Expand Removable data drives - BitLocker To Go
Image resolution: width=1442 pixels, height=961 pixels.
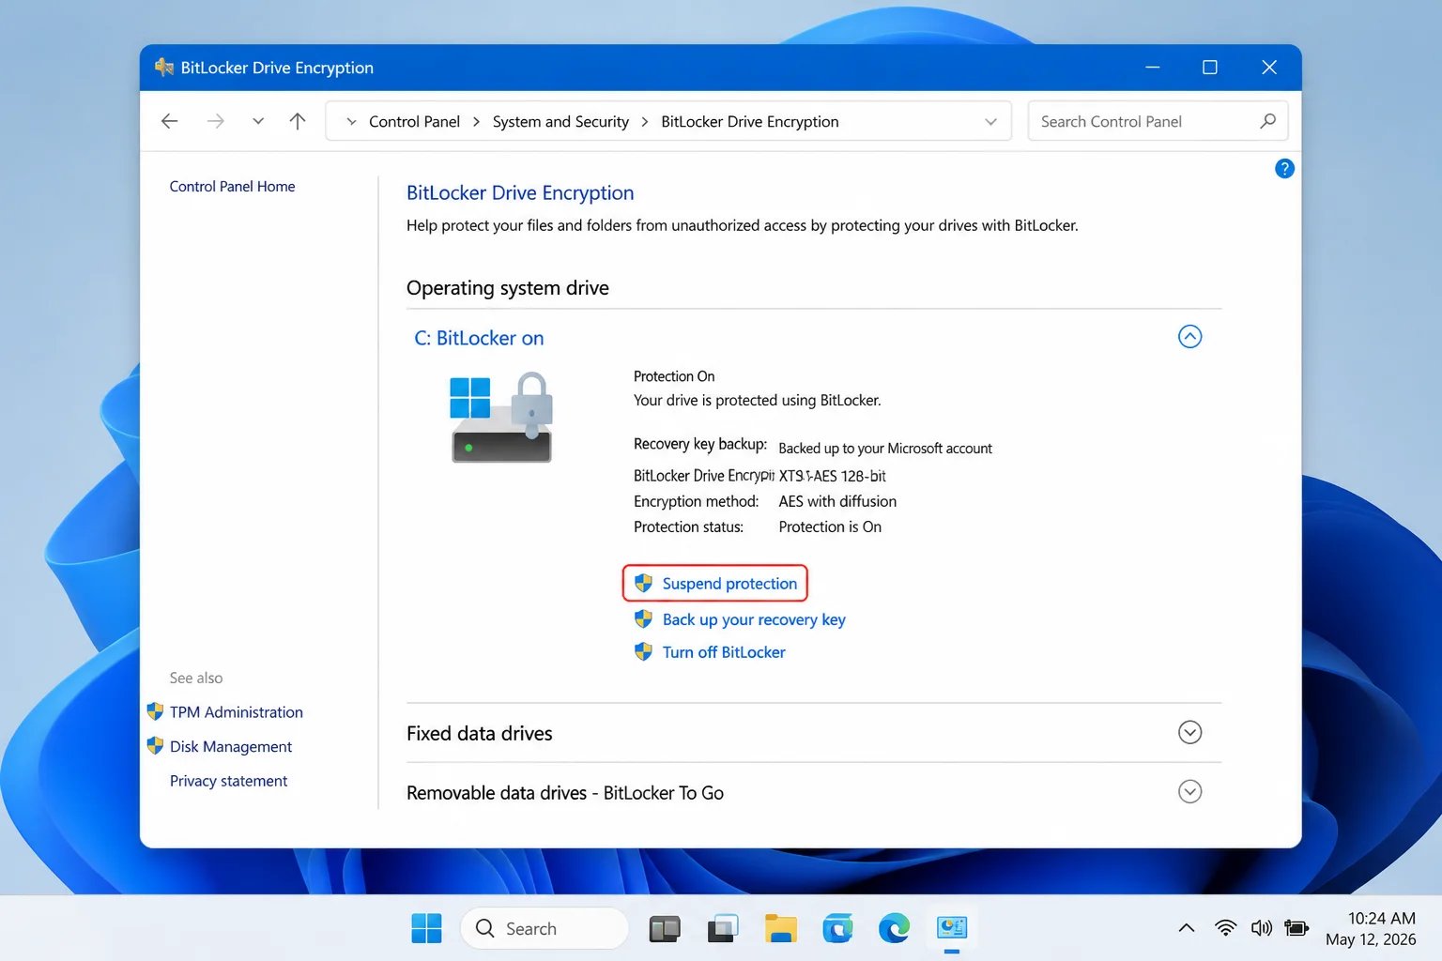coord(1189,792)
